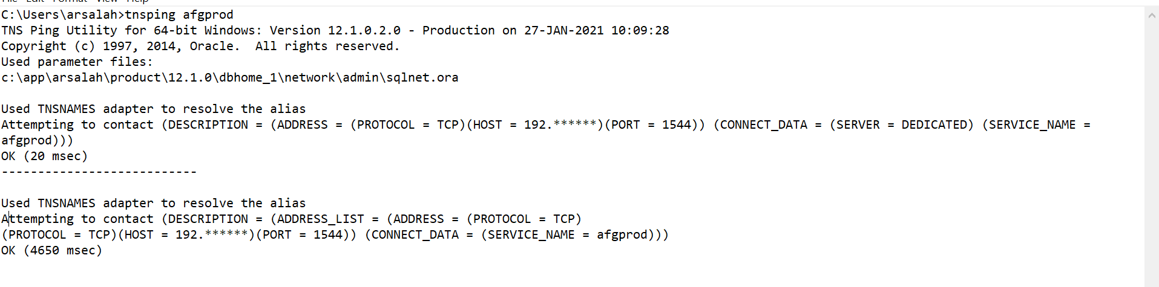
Task: Click first 'Used TNSNAMES adapter' line
Action: [x=153, y=109]
